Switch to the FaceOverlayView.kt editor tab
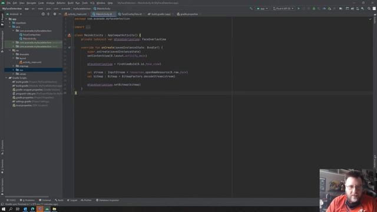This screenshot has height=212, width=377. (x=131, y=14)
